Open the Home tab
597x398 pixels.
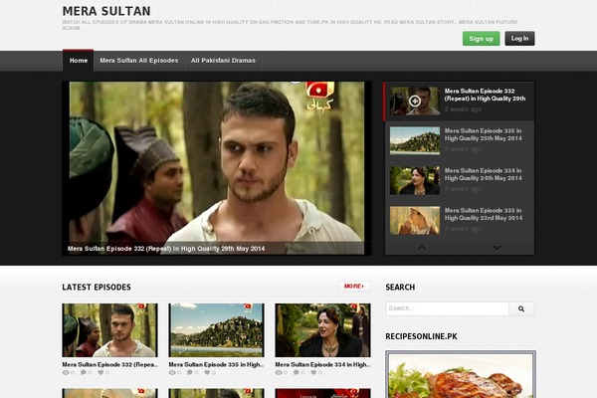(79, 61)
